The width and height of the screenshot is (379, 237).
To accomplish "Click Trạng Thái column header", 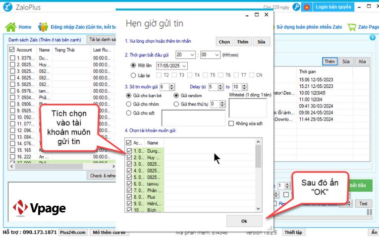I will [64, 50].
